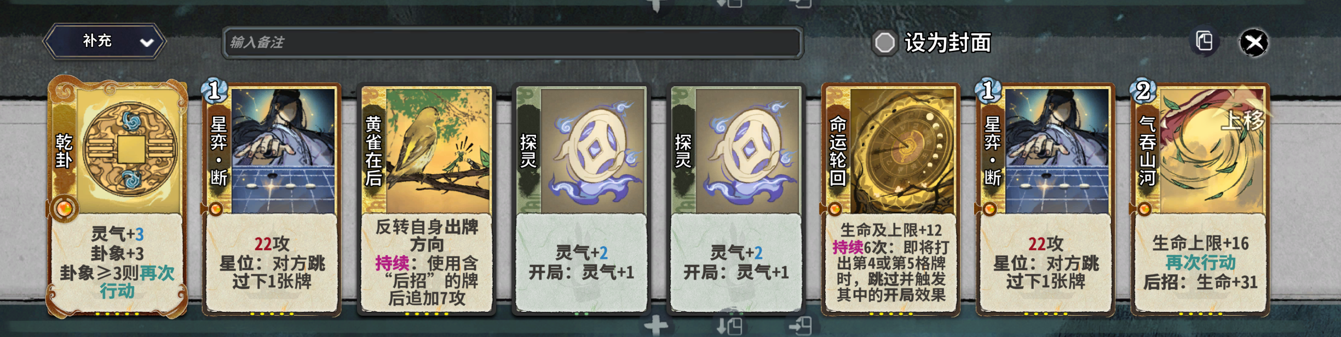This screenshot has width=1341, height=337.
Task: Open the 补充 dropdown menu
Action: tap(105, 42)
